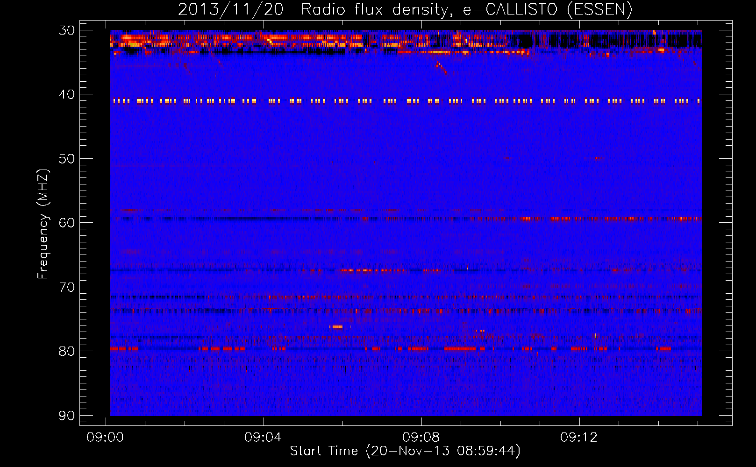The image size is (756, 467).
Task: Click the 70 MHz frequency tick label
Action: click(x=67, y=287)
